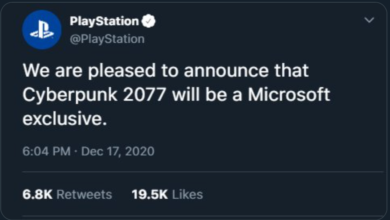Click the words We are pleased
This screenshot has width=390, height=220.
tap(89, 71)
